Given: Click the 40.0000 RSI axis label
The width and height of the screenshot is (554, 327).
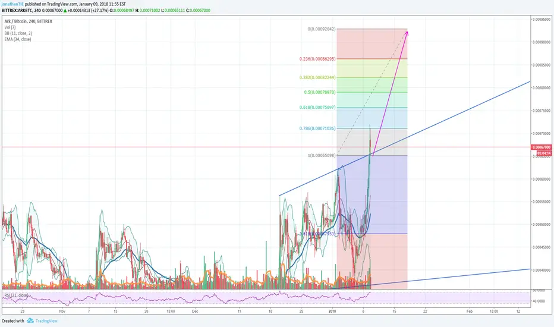Looking at the screenshot, I should (x=539, y=301).
